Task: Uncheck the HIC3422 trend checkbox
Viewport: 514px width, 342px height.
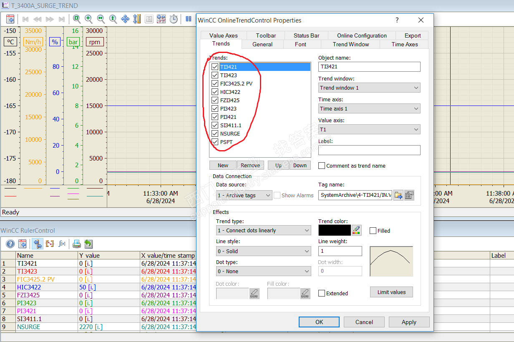Action: click(x=215, y=92)
